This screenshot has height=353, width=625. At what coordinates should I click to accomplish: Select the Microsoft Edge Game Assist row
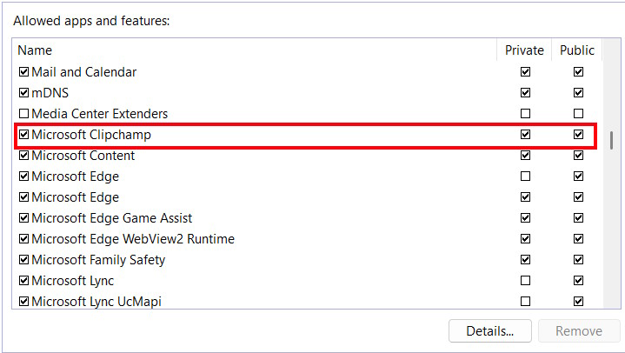pyautogui.click(x=112, y=218)
